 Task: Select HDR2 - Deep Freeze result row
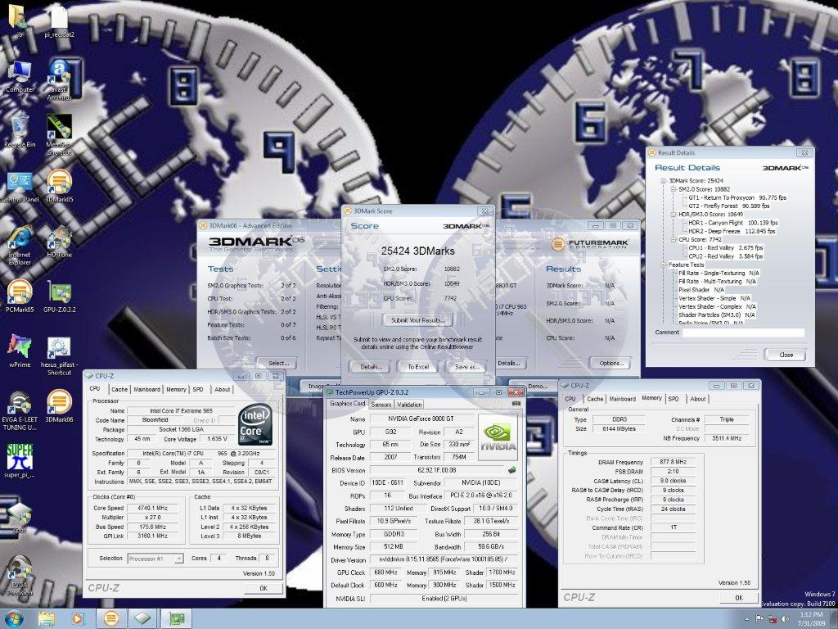(731, 232)
